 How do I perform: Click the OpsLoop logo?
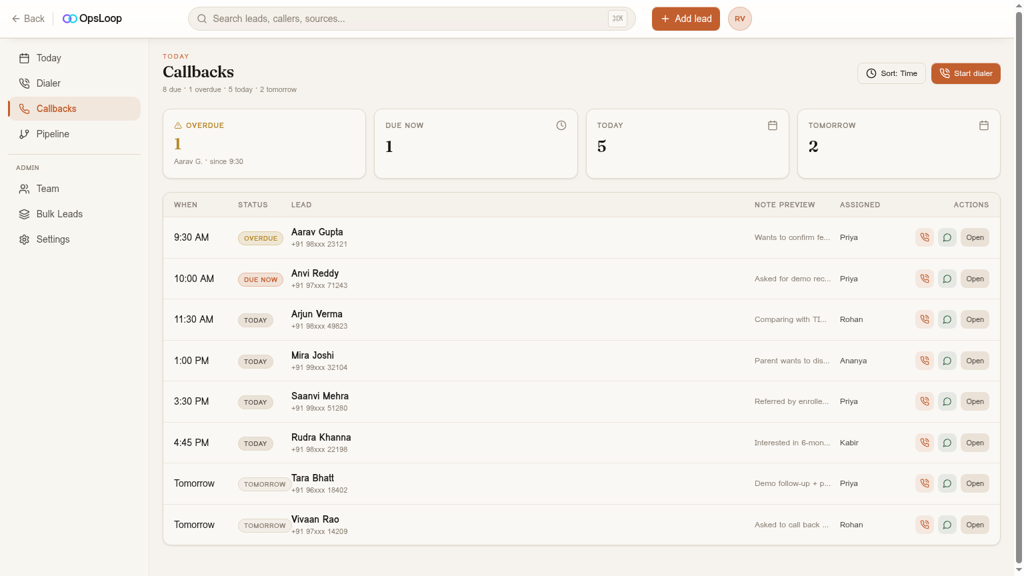92,19
